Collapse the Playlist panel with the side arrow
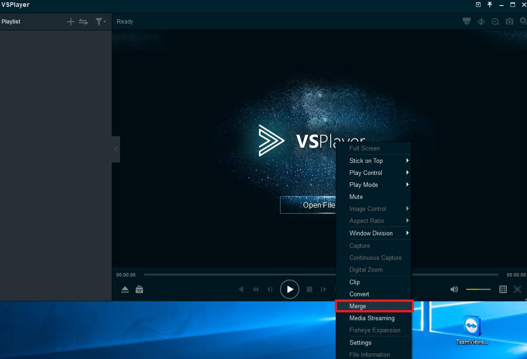Viewport: 527px width, 359px height. pos(116,149)
